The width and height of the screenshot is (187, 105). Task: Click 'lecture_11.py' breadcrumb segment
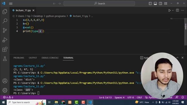click(80, 16)
